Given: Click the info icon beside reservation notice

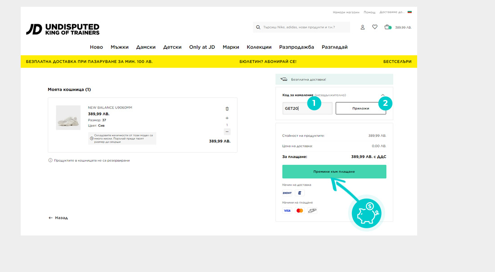Looking at the screenshot, I should point(50,160).
